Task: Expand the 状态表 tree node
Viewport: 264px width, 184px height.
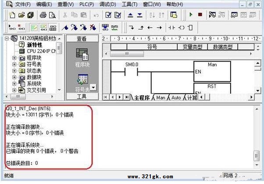Action: tap(14, 71)
